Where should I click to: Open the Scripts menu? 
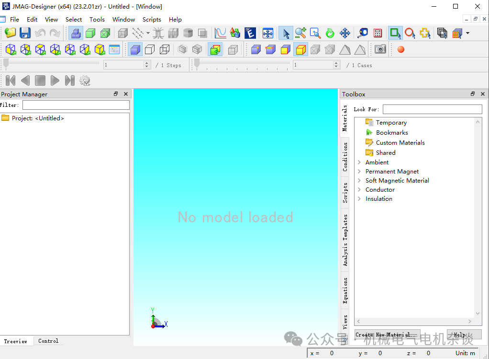(152, 19)
